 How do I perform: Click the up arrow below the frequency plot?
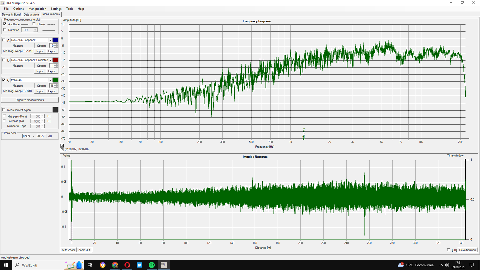(62, 145)
